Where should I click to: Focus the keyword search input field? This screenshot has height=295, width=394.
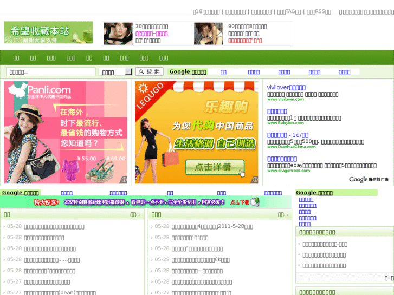tap(51, 72)
